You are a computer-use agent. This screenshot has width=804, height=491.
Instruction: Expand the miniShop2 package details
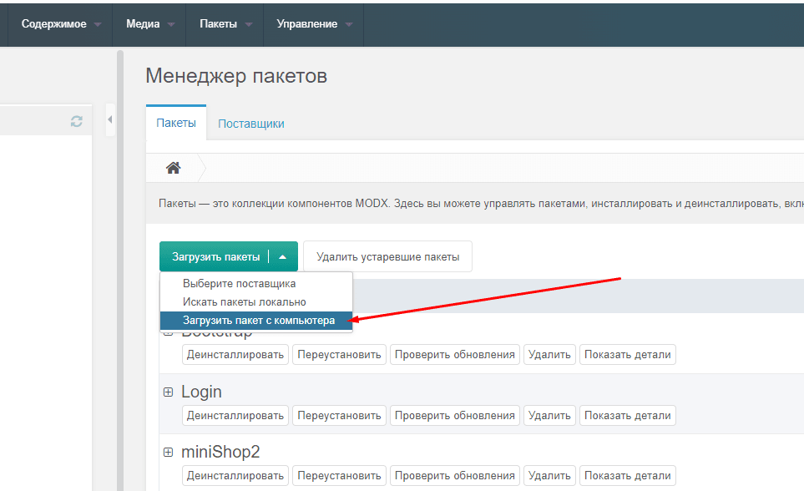point(168,452)
